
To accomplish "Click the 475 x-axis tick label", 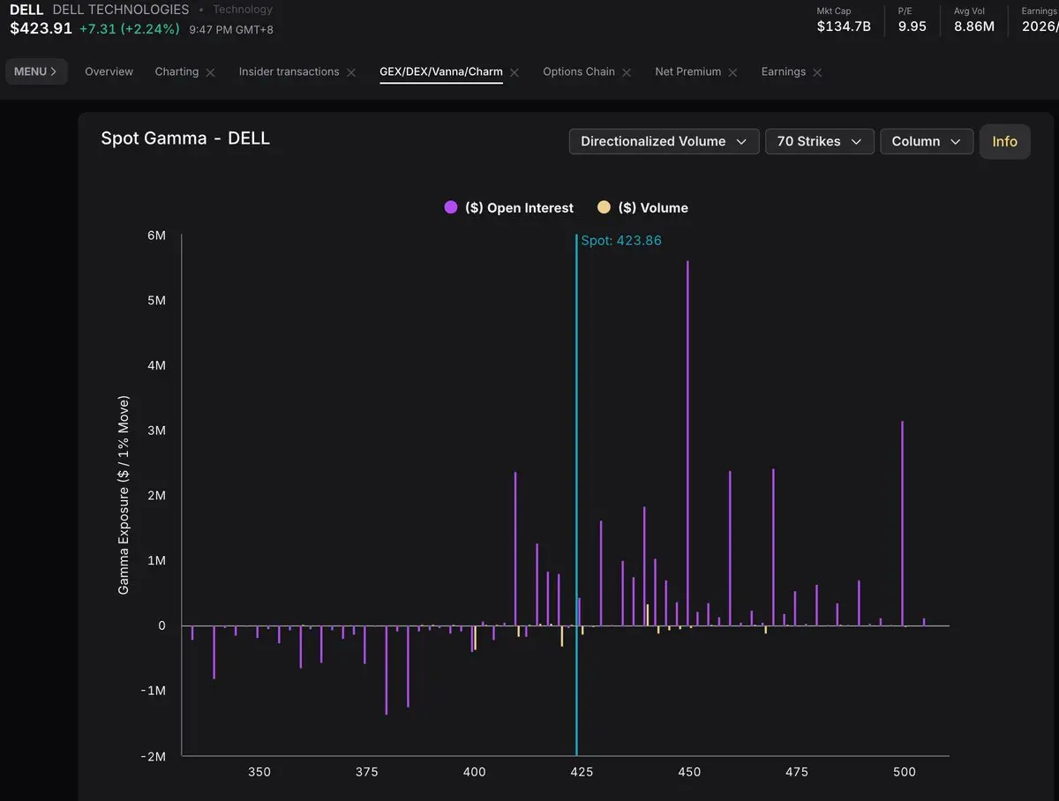I will pyautogui.click(x=797, y=772).
